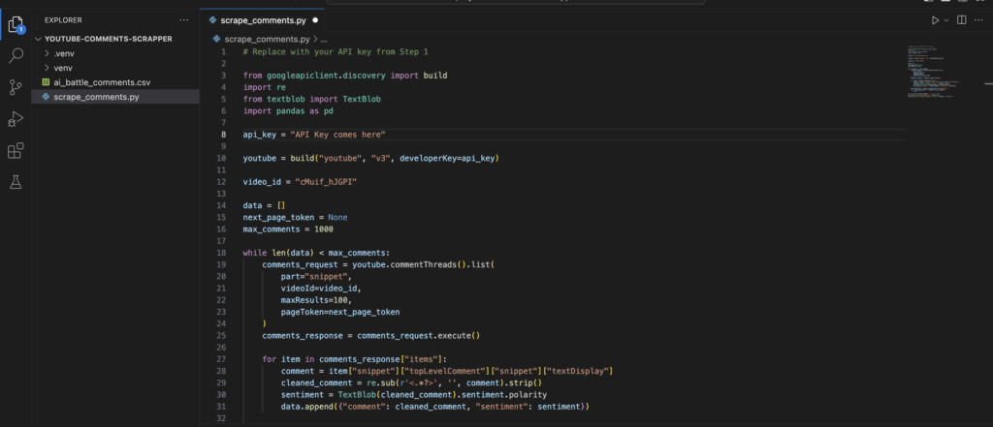Viewport: 993px width, 427px height.
Task: Click the minimap code preview
Action: click(932, 72)
